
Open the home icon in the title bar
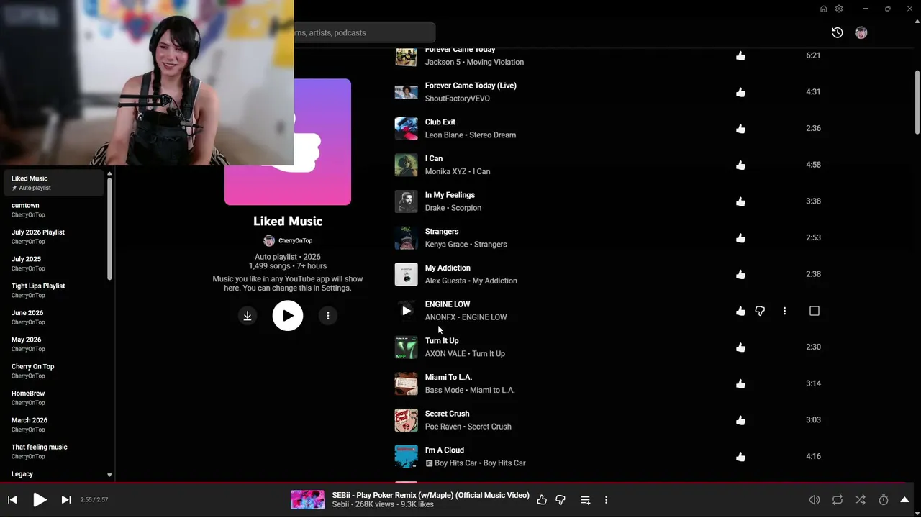tap(823, 9)
